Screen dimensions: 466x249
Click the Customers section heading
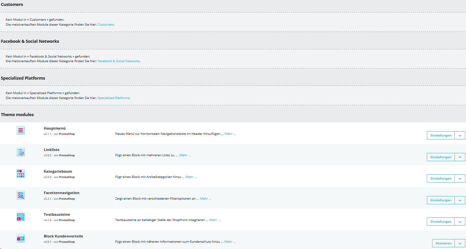[12, 5]
